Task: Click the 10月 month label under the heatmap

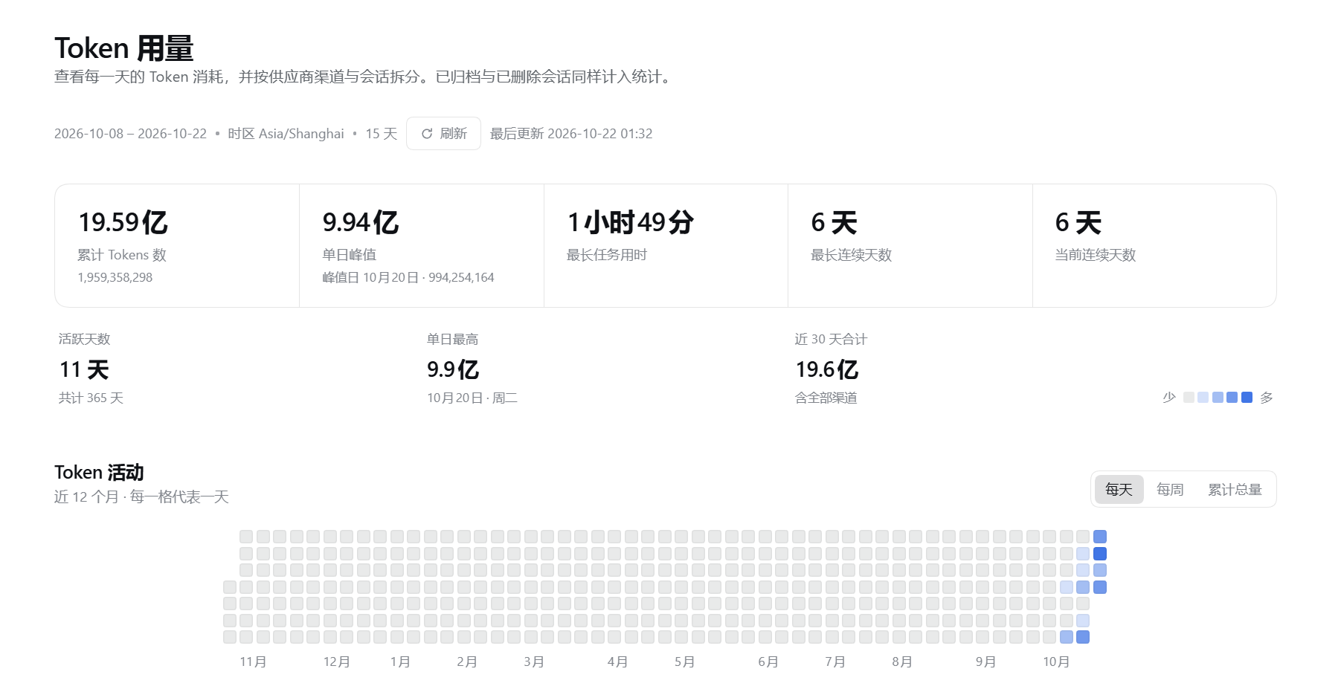Action: point(1056,661)
